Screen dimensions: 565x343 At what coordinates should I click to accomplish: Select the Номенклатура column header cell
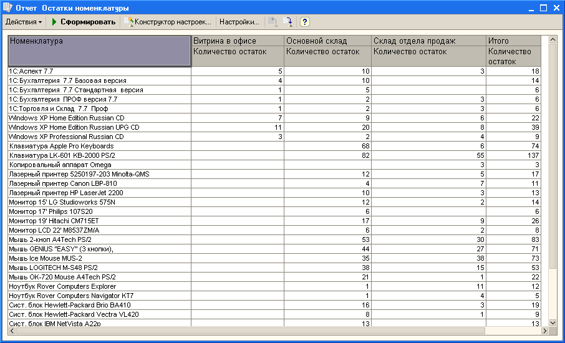(x=99, y=51)
